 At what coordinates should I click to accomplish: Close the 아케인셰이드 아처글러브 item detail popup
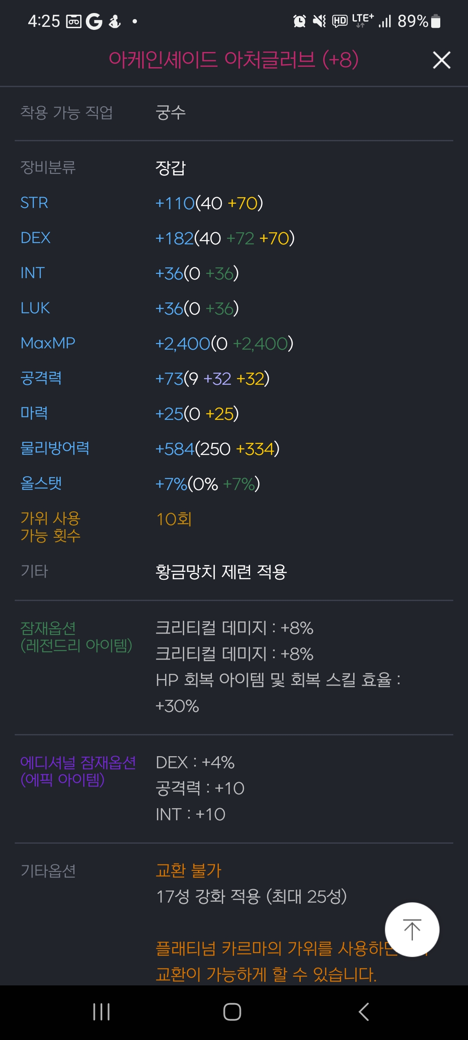pyautogui.click(x=442, y=60)
